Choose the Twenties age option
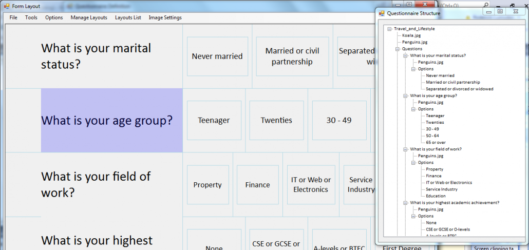The image size is (529, 250). coord(276,121)
